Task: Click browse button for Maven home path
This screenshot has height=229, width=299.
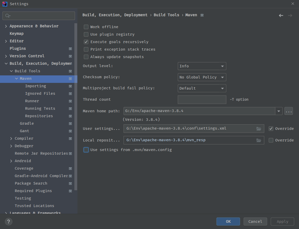Action: click(x=288, y=111)
